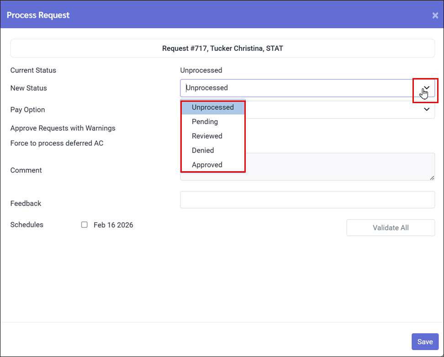This screenshot has height=357, width=444.
Task: Tick the Feb 16 2026 schedule checkbox
Action: 85,225
